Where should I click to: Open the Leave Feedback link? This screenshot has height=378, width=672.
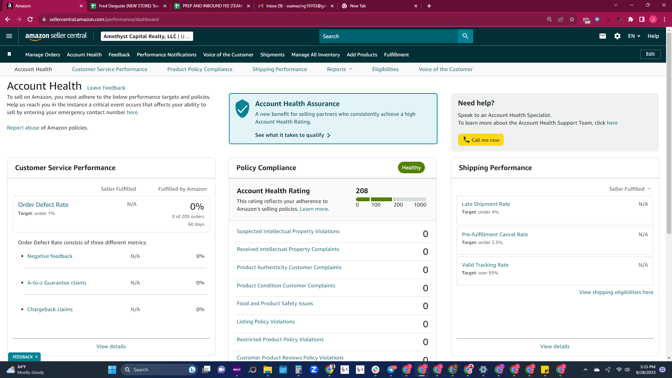pos(106,88)
